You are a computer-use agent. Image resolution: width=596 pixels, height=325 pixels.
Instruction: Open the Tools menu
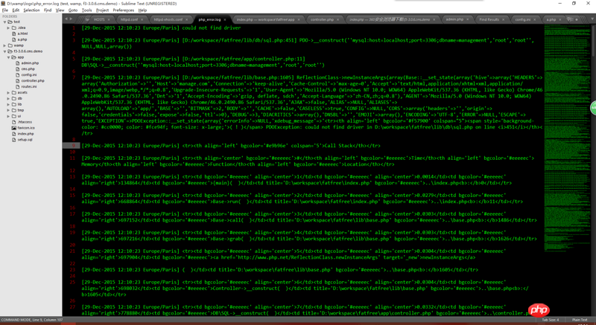87,10
